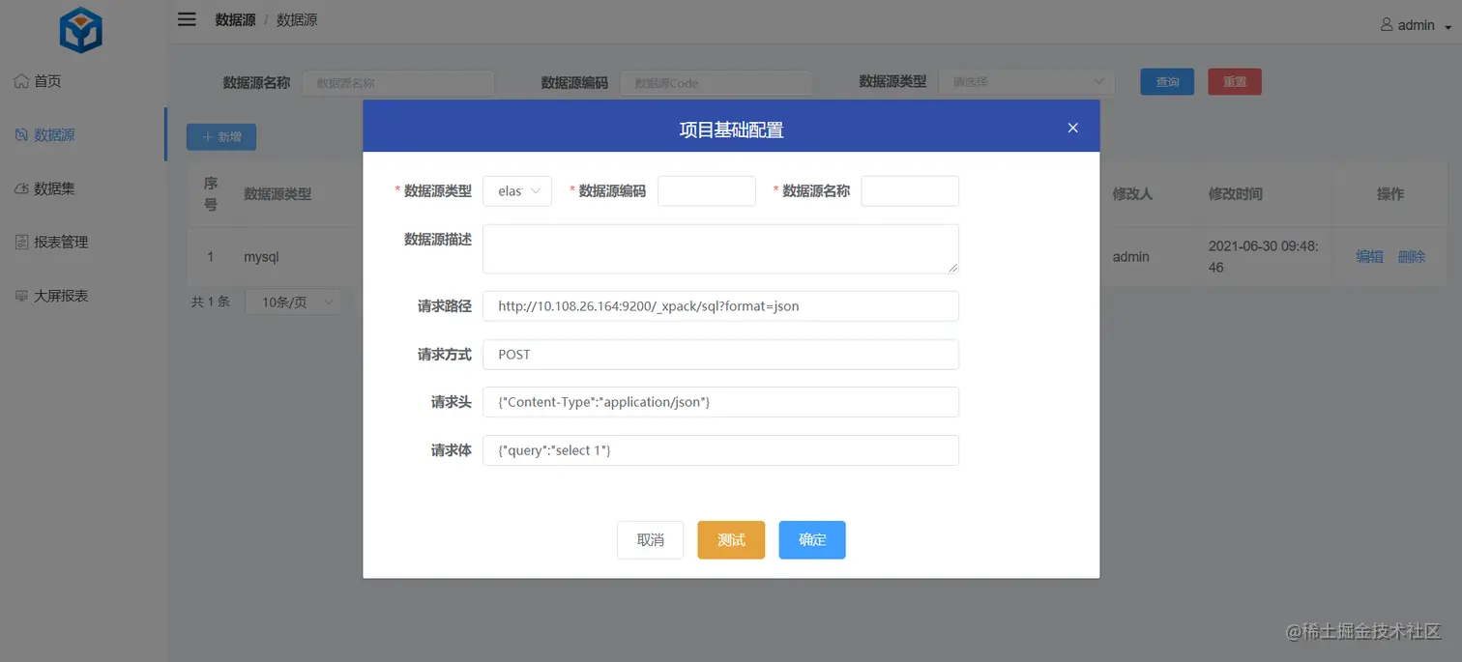
Task: Click inside the 数据源编码 input field
Action: [706, 190]
